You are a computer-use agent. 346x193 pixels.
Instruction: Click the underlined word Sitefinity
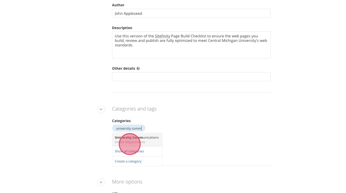(162, 36)
